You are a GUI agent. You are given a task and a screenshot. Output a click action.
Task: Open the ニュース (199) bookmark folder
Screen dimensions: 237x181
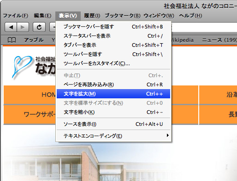click(219, 40)
